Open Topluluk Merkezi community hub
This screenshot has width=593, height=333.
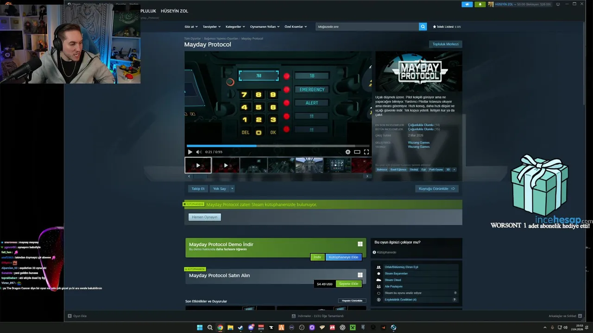point(445,44)
